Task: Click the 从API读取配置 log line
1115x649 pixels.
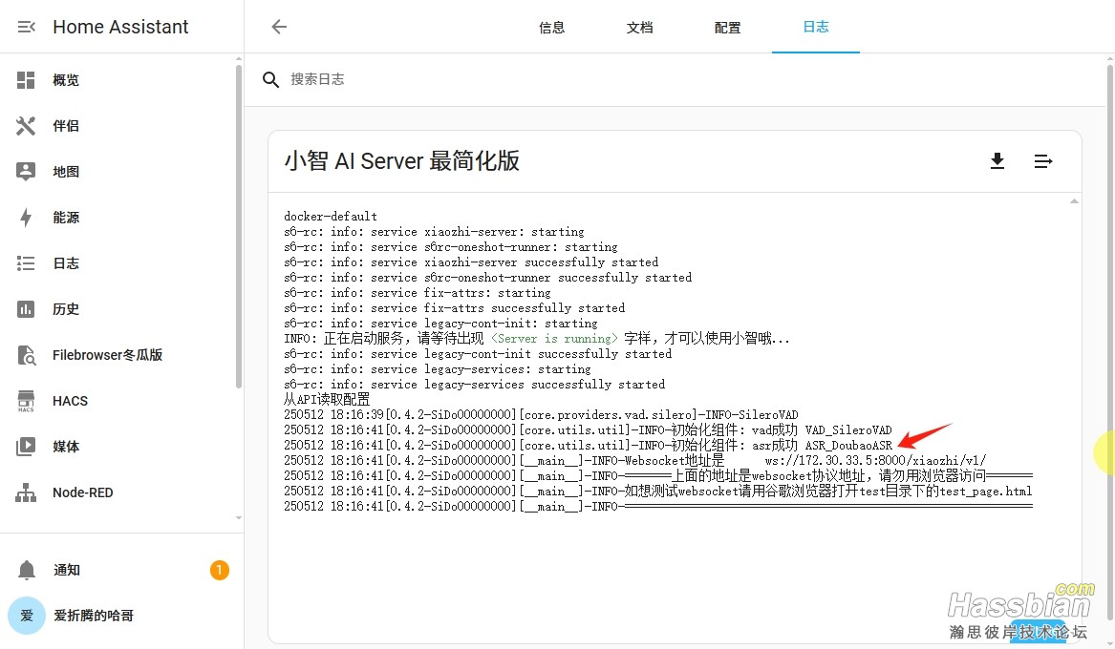Action: 327,400
